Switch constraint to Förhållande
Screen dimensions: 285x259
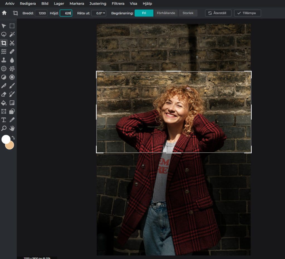coord(166,13)
